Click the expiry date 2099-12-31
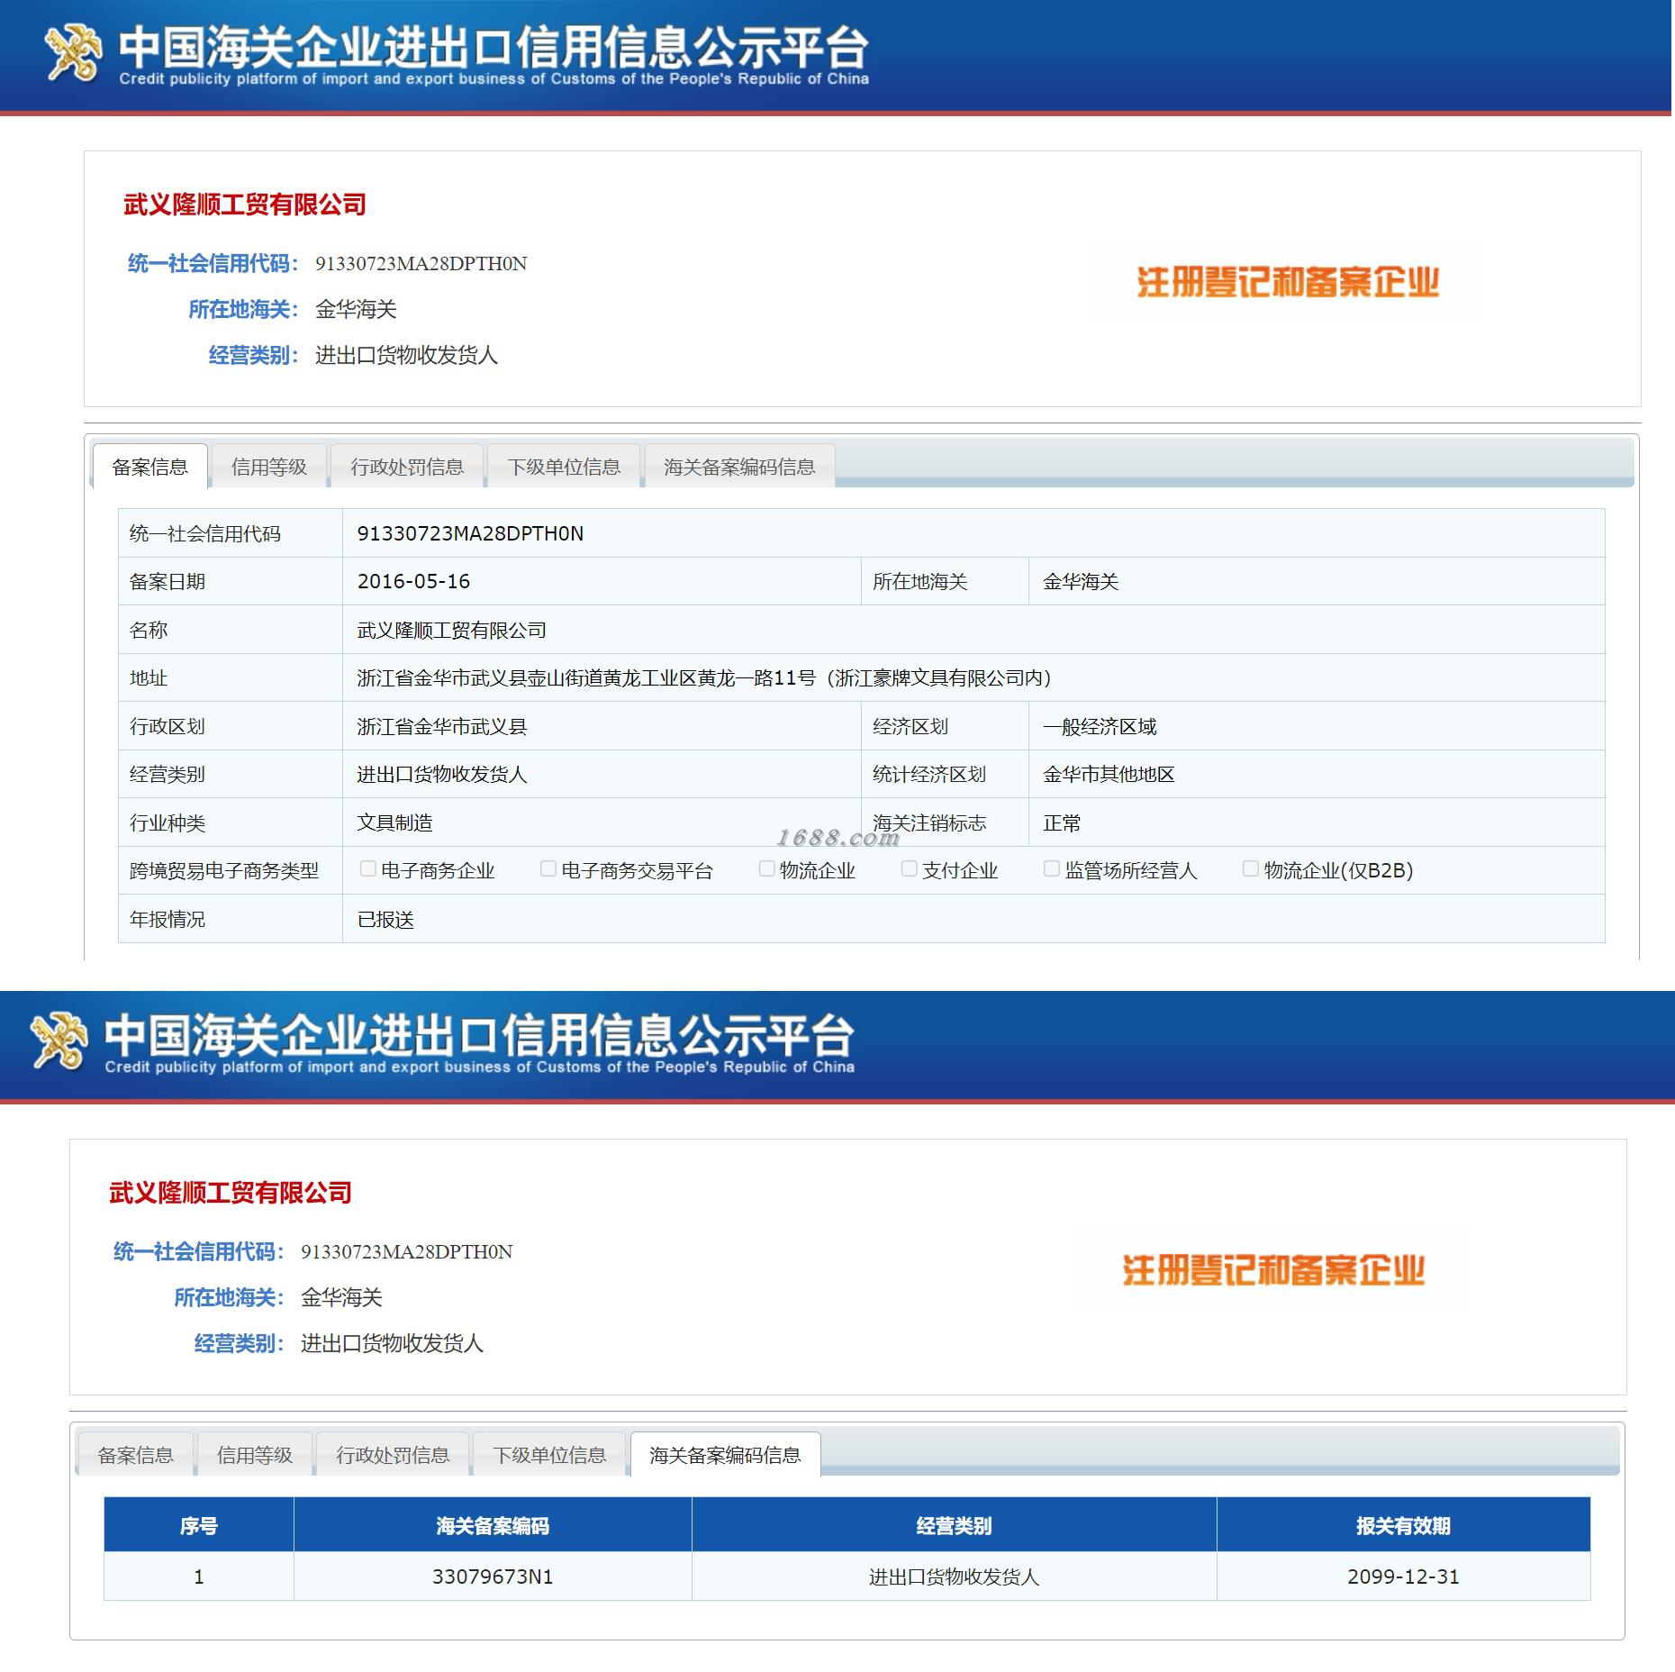The height and width of the screenshot is (1672, 1675). 1403,1577
